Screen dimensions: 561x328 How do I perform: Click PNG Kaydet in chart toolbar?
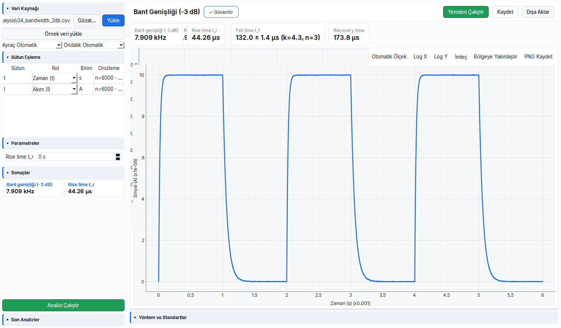[x=539, y=57]
